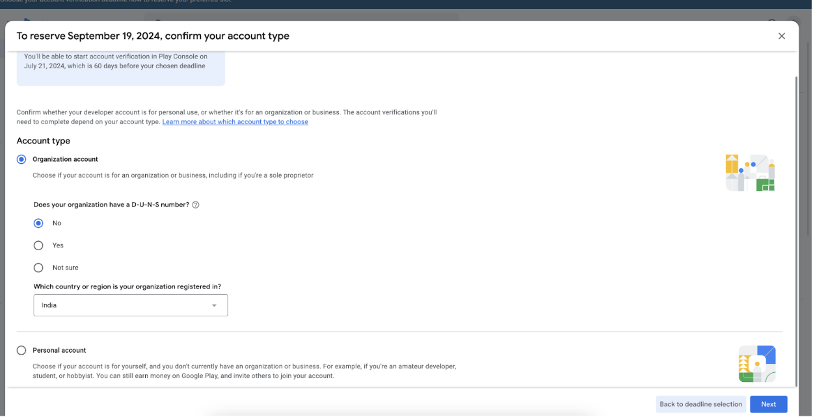
Task: Click the "Account type" section heading
Action: tap(44, 141)
